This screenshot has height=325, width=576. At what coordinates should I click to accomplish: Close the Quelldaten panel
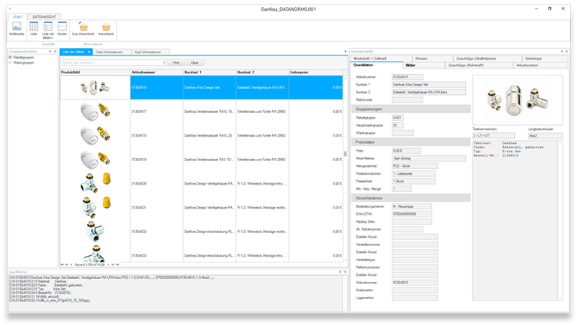(x=345, y=272)
